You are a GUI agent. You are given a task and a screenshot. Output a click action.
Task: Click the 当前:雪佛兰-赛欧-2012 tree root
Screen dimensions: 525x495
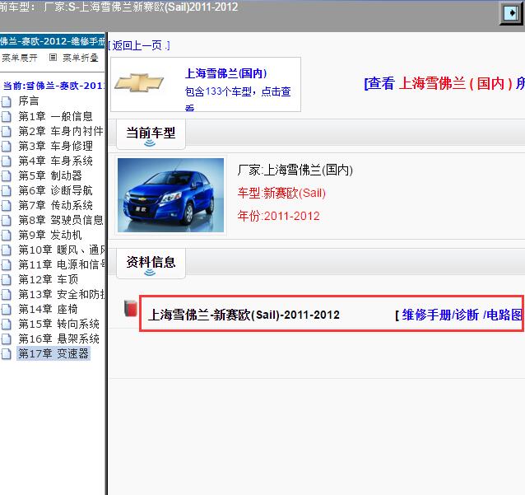pos(53,86)
